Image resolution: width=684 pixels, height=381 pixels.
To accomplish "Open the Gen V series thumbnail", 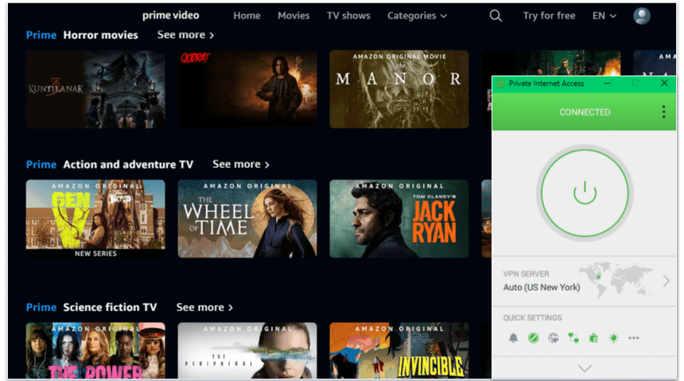I will pos(95,219).
